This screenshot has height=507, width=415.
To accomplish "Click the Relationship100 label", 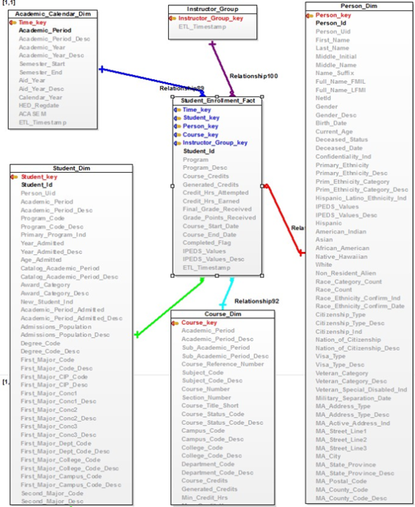I will (x=253, y=76).
